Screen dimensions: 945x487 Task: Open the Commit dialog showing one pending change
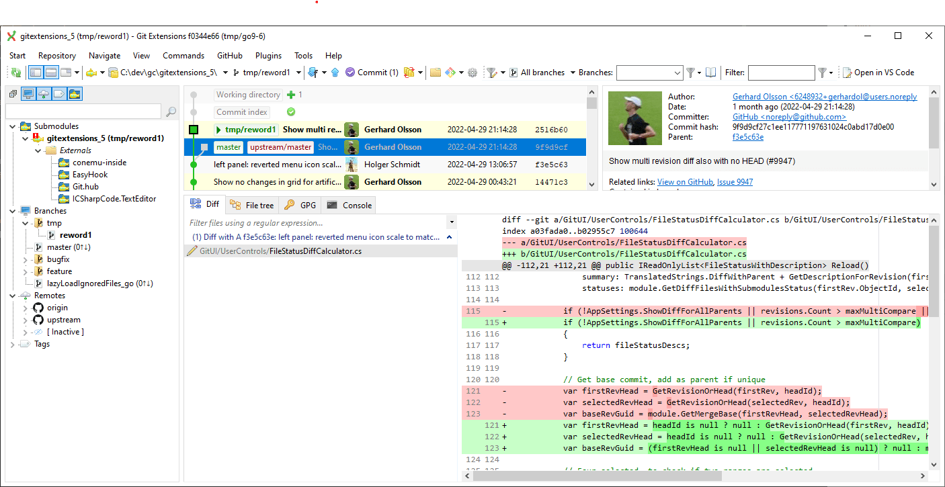(372, 72)
